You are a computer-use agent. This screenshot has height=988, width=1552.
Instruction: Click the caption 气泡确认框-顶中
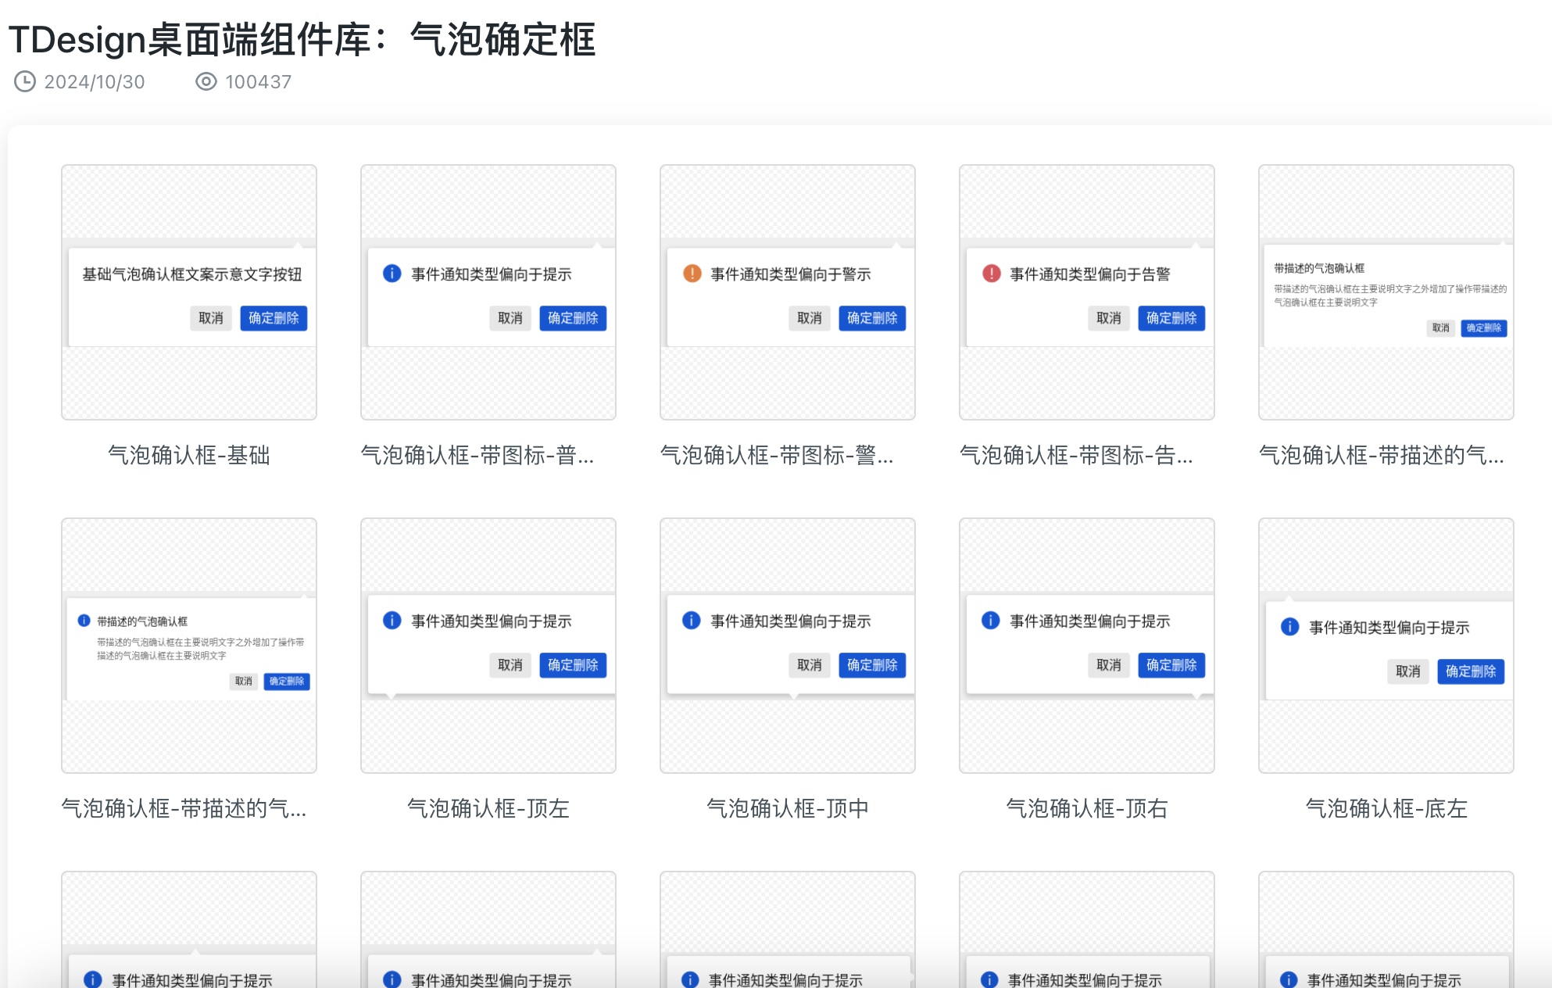[x=788, y=808]
